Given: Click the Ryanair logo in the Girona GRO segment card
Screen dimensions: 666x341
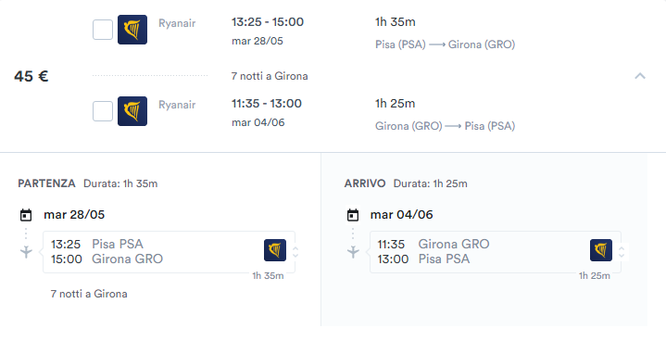Looking at the screenshot, I should pyautogui.click(x=601, y=250).
